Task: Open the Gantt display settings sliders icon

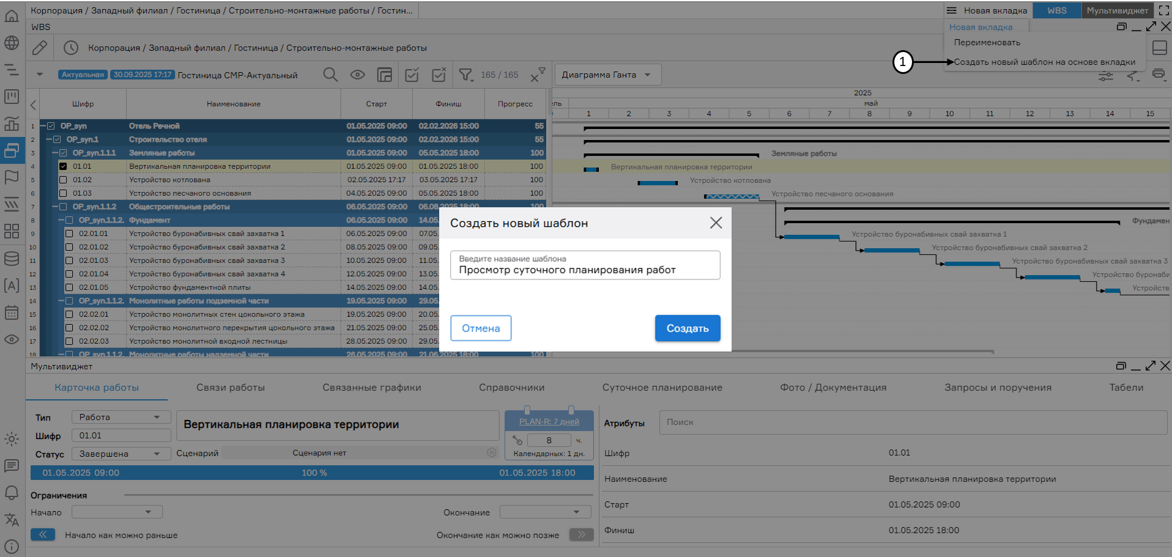Action: pos(1105,75)
